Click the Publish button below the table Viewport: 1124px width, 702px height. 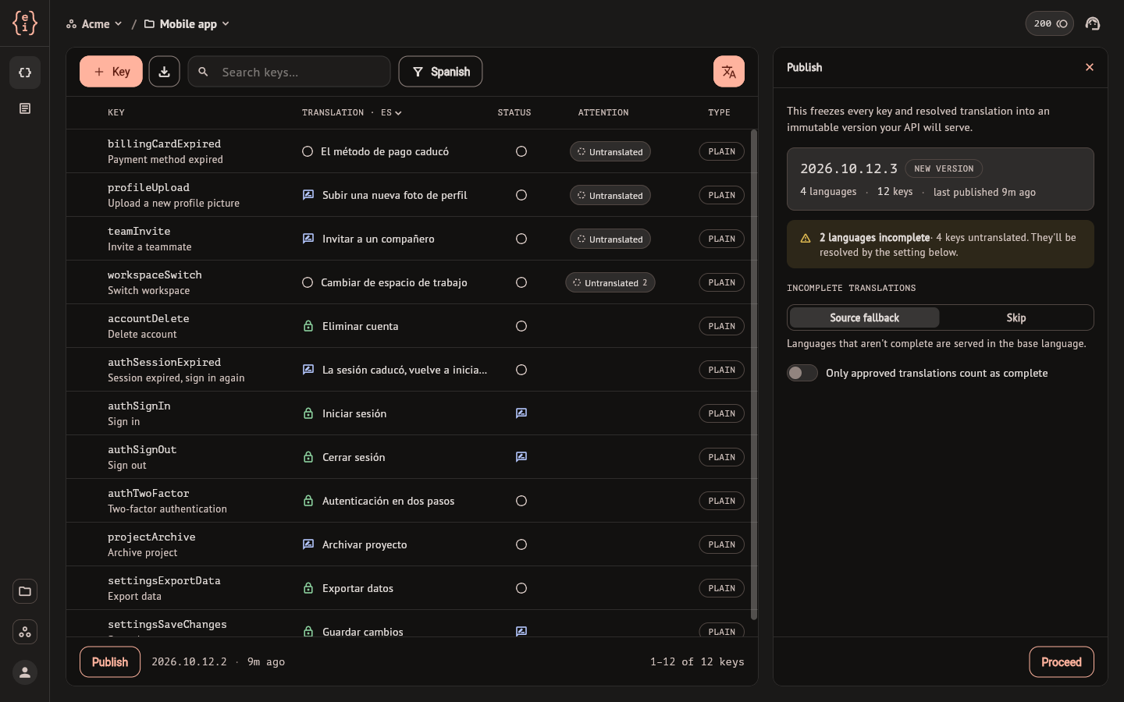click(x=110, y=662)
